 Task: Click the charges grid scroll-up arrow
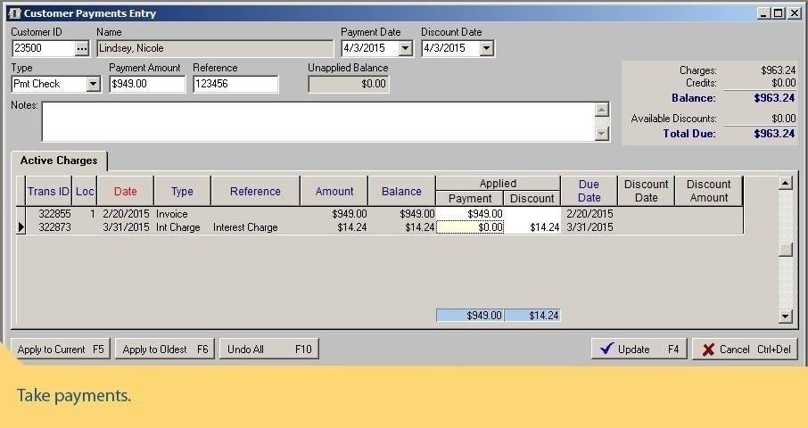[785, 183]
